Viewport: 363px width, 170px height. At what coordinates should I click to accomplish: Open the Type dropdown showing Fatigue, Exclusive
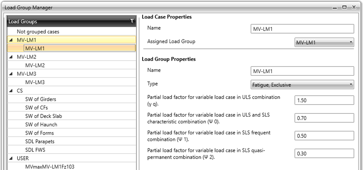(x=302, y=85)
